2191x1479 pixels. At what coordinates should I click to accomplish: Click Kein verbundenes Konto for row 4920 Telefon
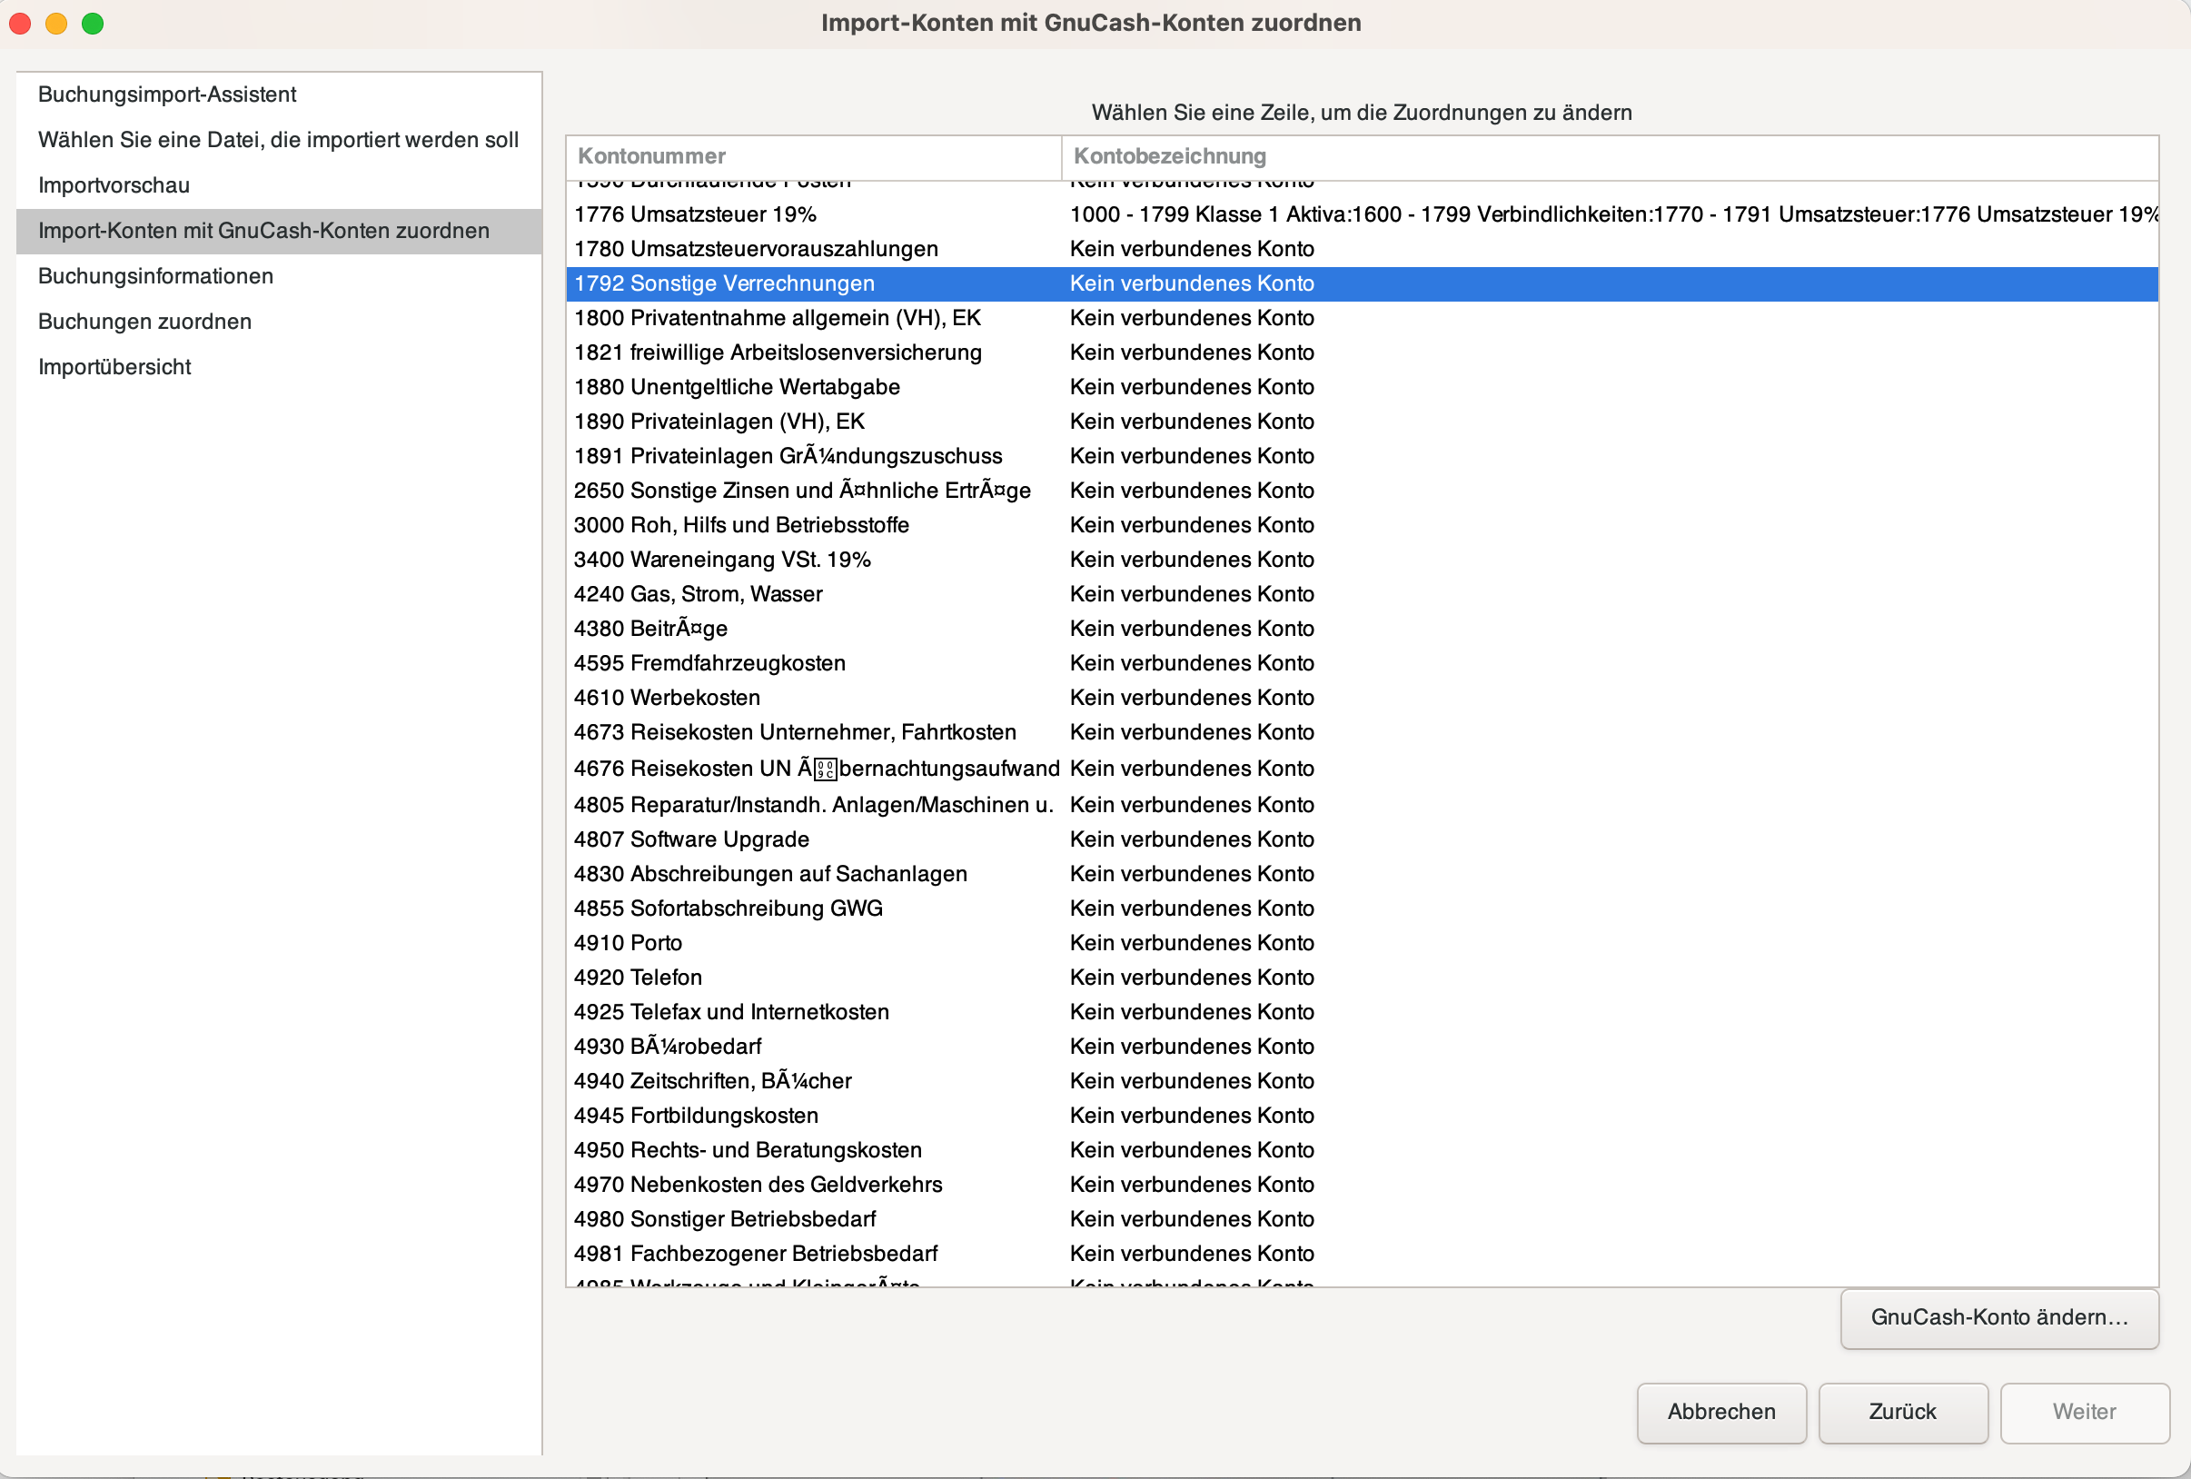pyautogui.click(x=1192, y=978)
